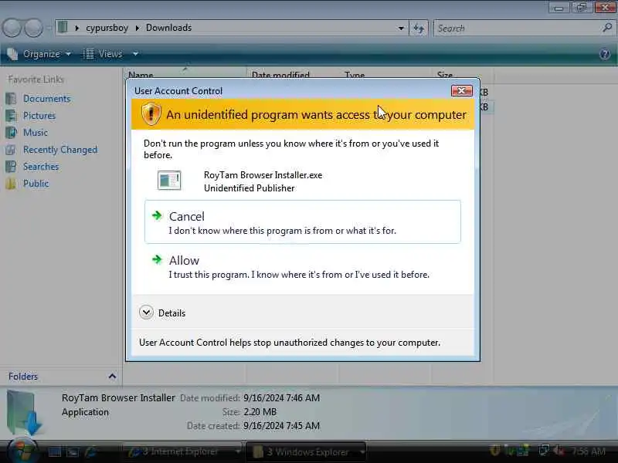Click the Music folder icon
Screen dimensions: 618x463
tap(11, 132)
